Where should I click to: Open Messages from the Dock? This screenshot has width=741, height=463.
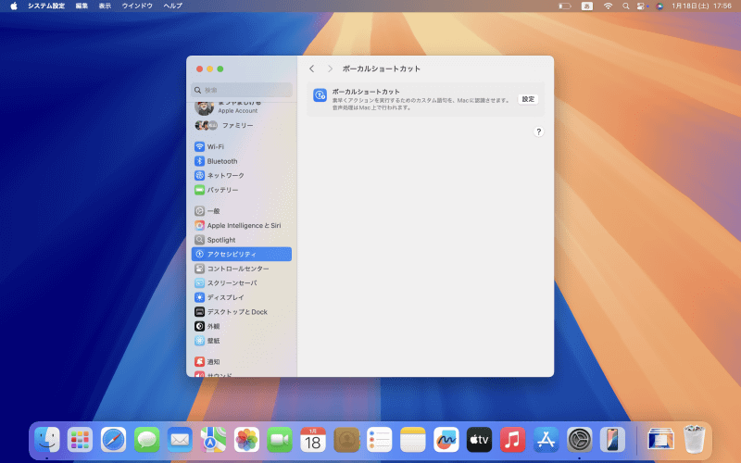pos(146,440)
